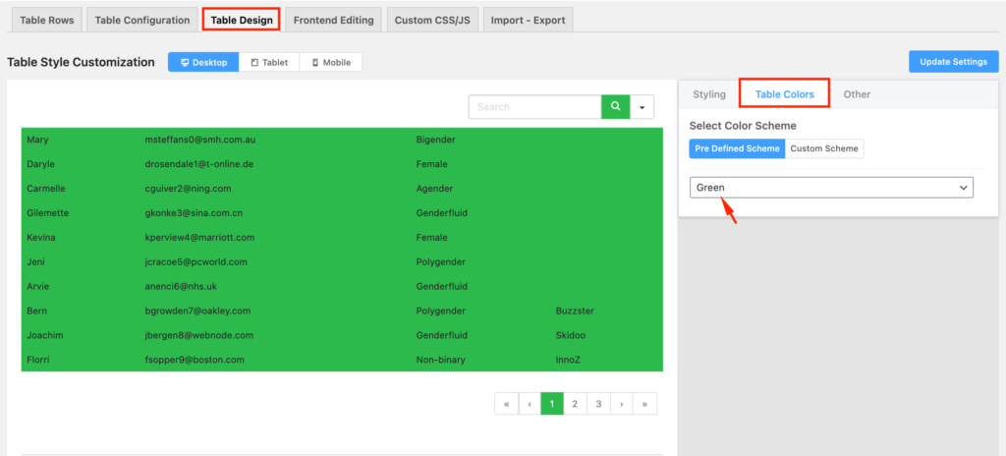Switch to the Styling panel tab
Image resolution: width=1006 pixels, height=456 pixels.
point(709,94)
